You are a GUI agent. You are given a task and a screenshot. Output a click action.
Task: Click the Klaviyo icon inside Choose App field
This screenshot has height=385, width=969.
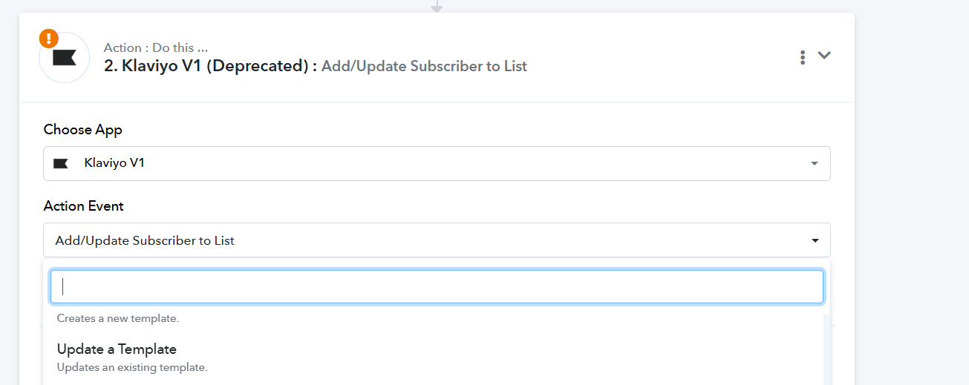[61, 163]
